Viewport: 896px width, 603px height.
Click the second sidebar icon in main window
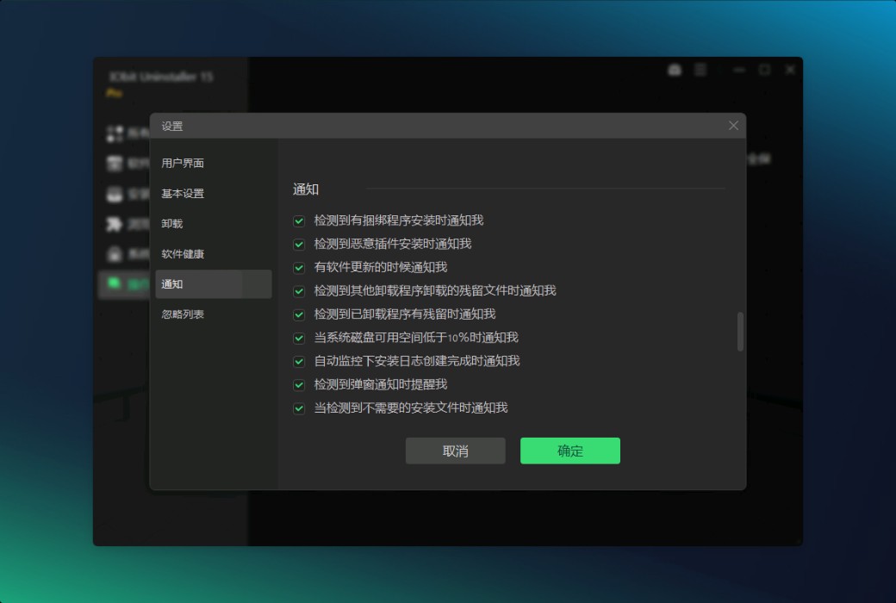tap(115, 164)
